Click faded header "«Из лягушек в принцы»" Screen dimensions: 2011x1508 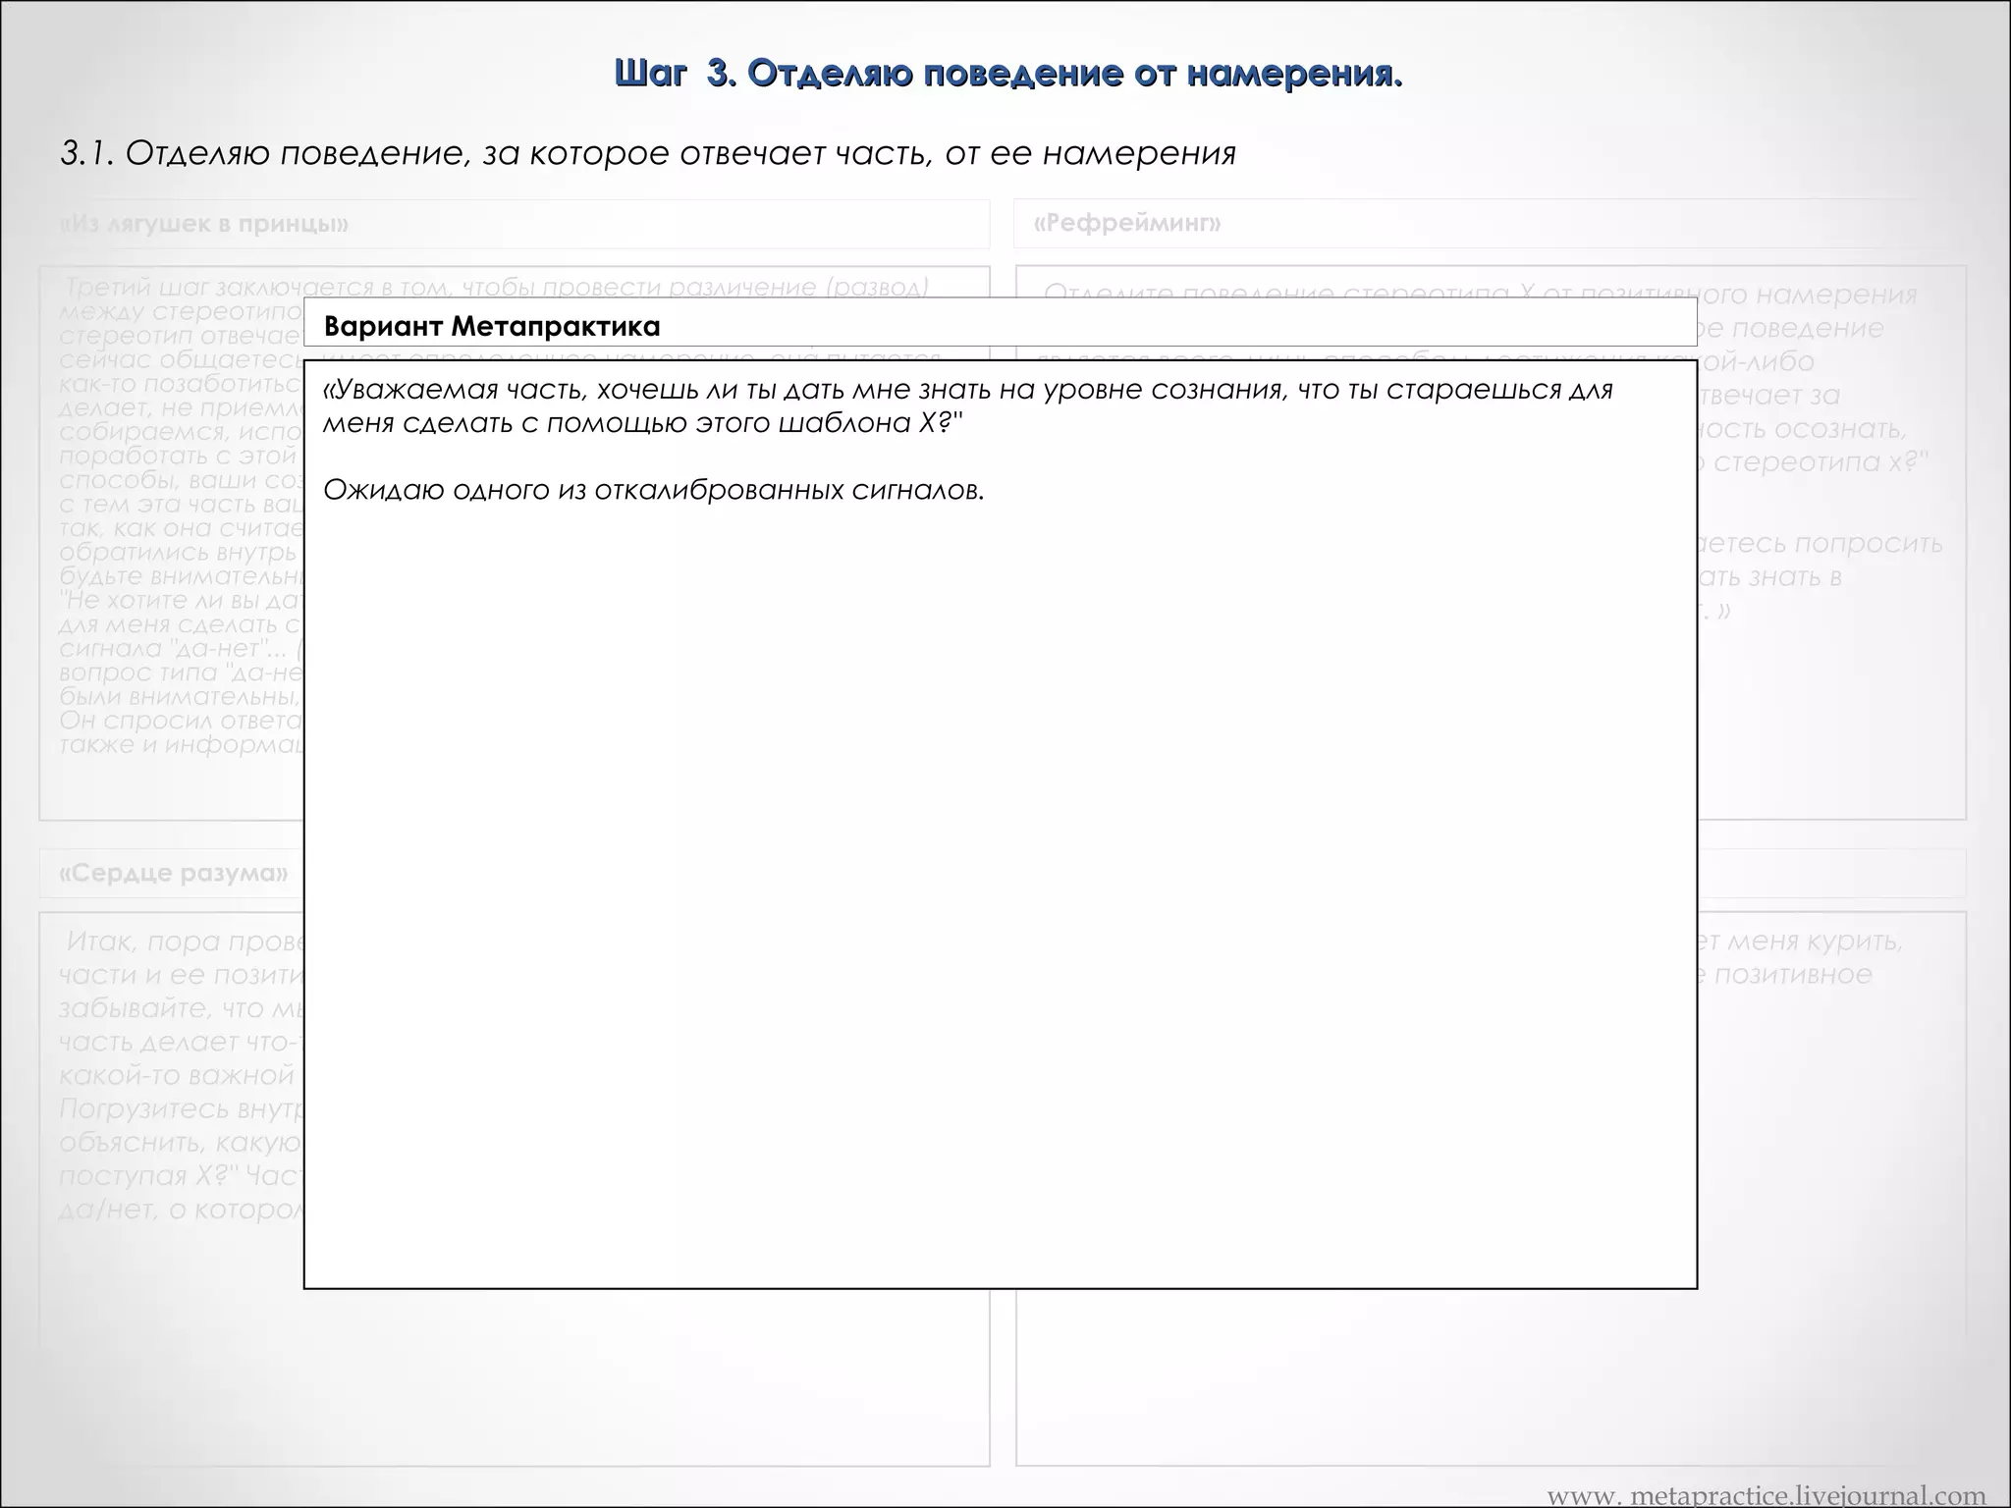pyautogui.click(x=204, y=224)
